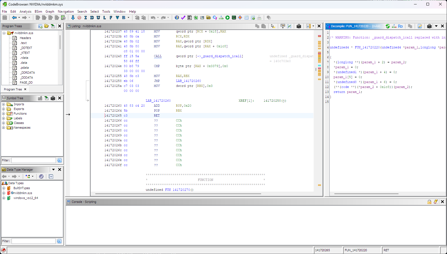This screenshot has width=447, height=254.
Task: Open the Display Memory Map icon
Action: click(234, 18)
